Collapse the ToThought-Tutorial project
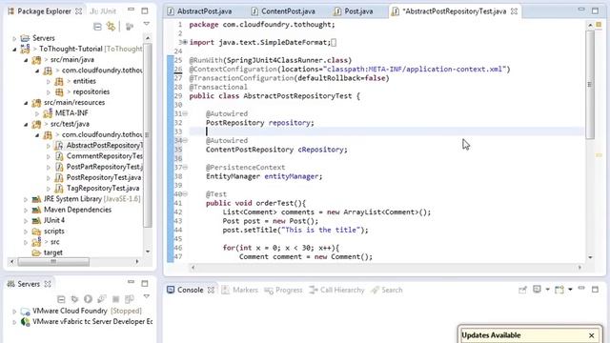 click(x=14, y=50)
